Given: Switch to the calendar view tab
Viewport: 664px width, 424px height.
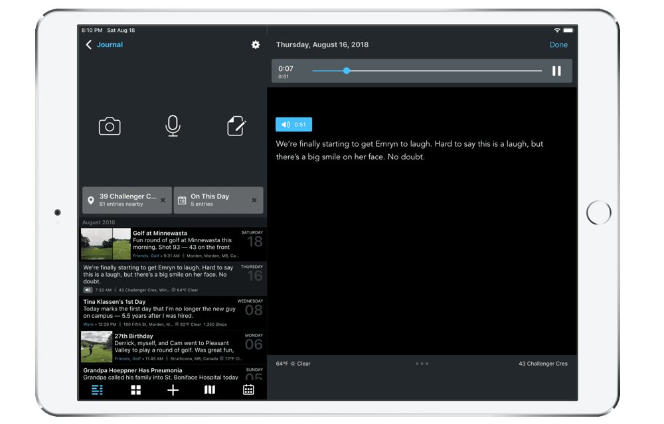Looking at the screenshot, I should pos(248,389).
